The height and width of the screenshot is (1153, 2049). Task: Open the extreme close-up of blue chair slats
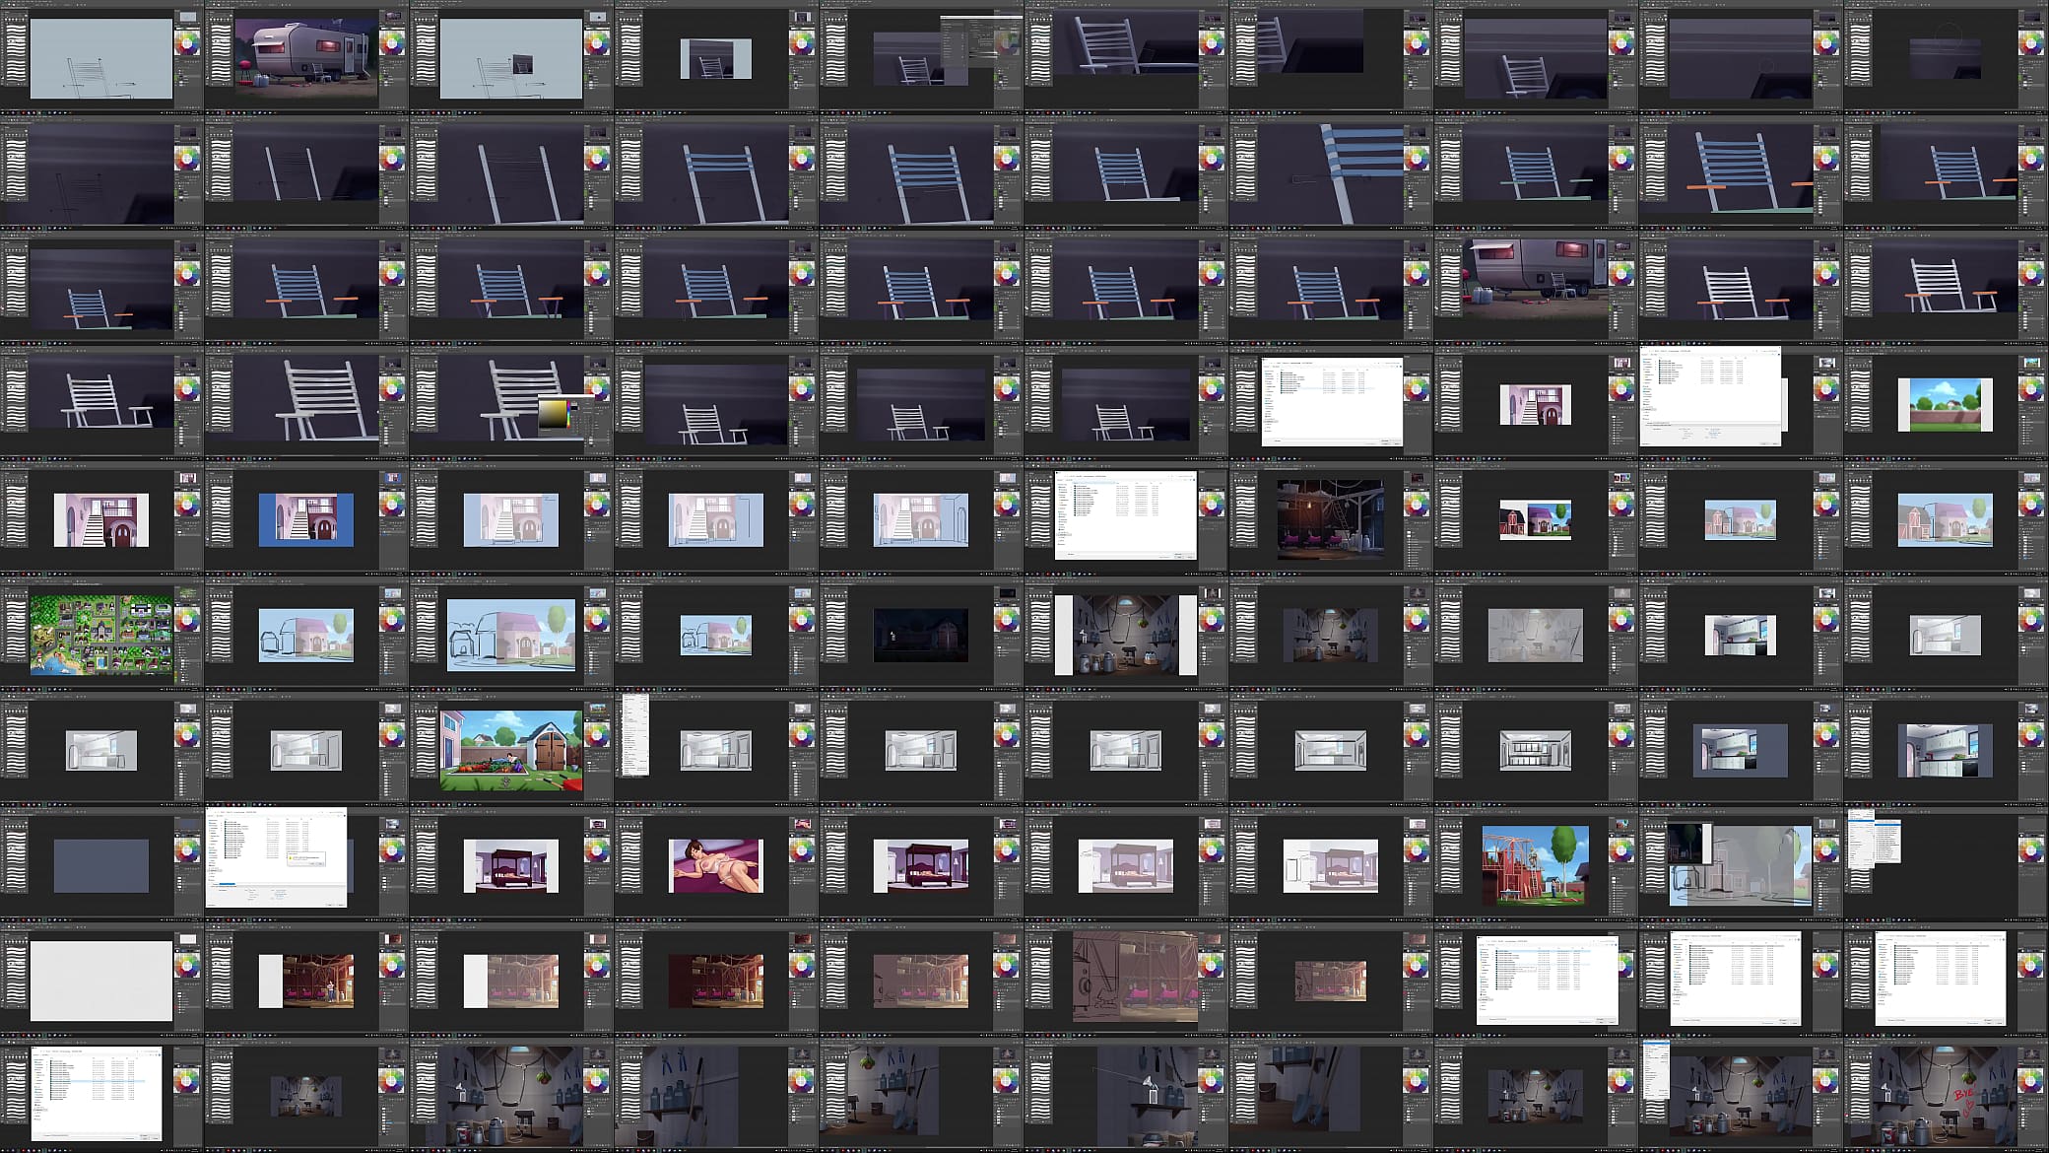pyautogui.click(x=1332, y=172)
